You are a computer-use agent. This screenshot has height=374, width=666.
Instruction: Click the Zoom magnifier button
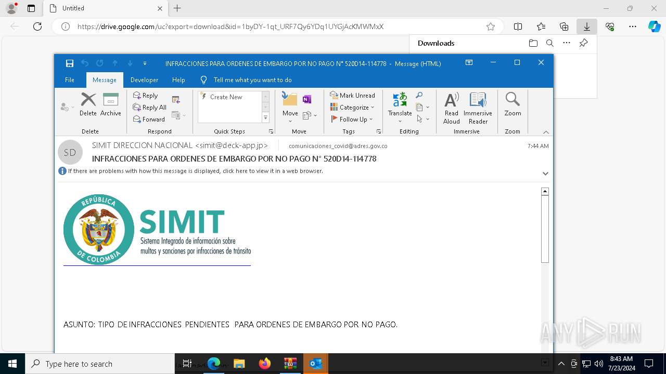[513, 104]
